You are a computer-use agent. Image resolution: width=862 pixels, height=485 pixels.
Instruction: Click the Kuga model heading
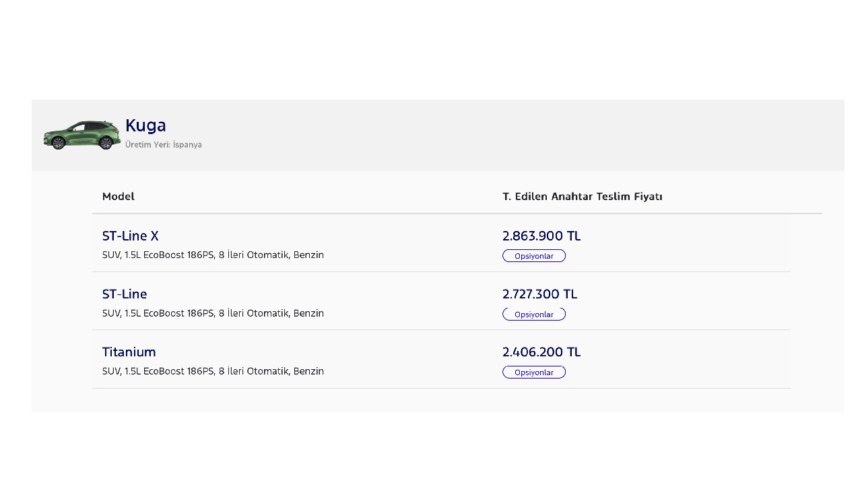(145, 125)
